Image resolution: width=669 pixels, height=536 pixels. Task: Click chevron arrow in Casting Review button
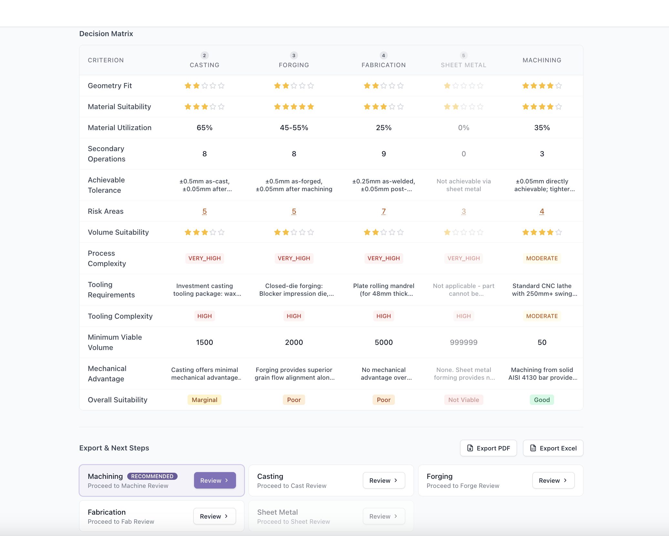pyautogui.click(x=396, y=480)
